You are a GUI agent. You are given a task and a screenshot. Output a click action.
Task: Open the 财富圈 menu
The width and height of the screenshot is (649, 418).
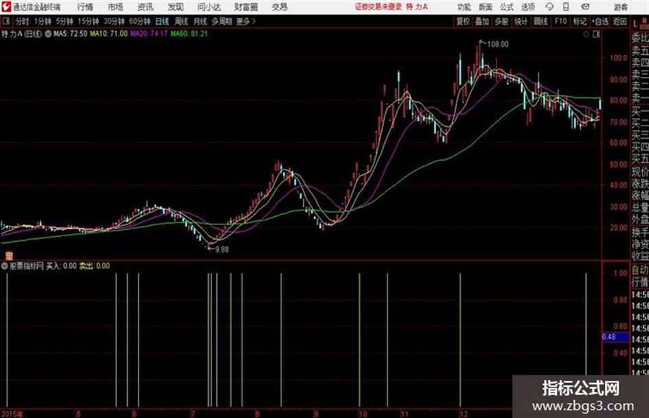[x=246, y=7]
